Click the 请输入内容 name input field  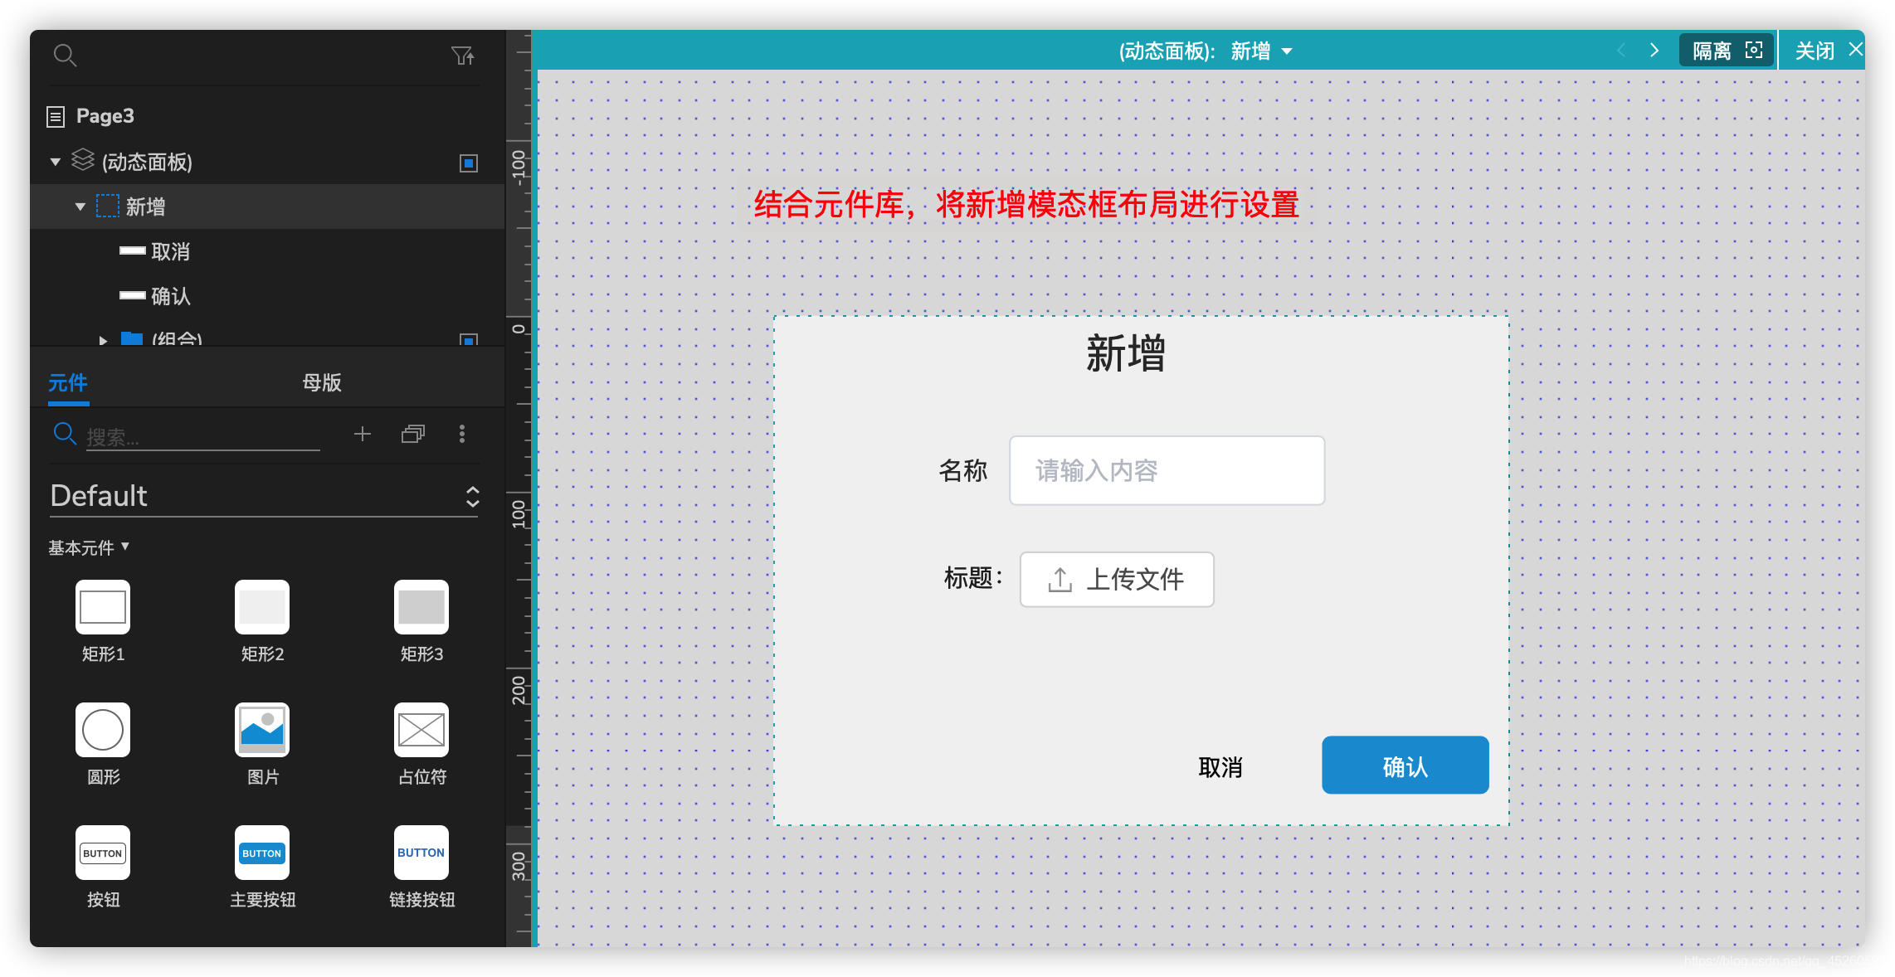tap(1167, 470)
